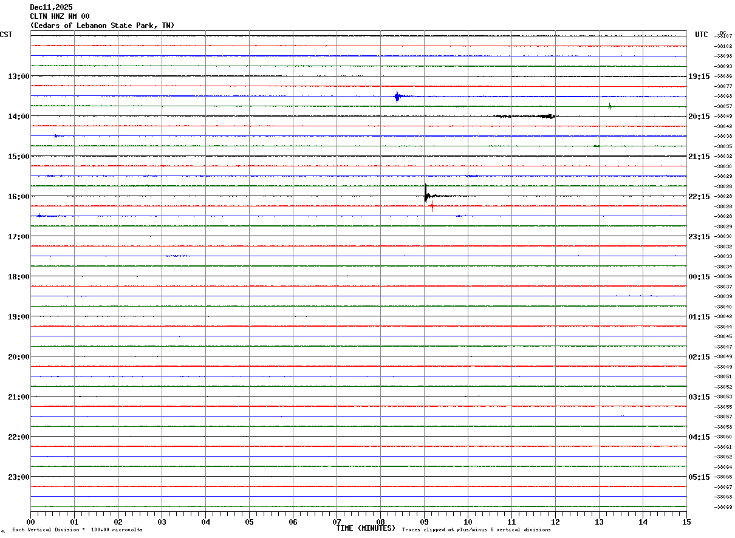Screen dimensions: 735x538
Task: Click the '15' minute axis tick label
Action: click(x=686, y=522)
